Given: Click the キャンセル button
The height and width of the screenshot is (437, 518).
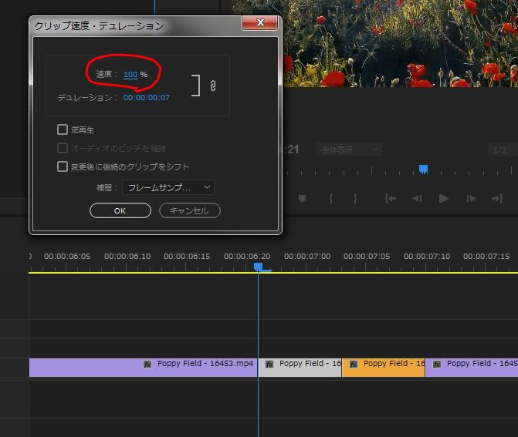Looking at the screenshot, I should click(x=190, y=210).
